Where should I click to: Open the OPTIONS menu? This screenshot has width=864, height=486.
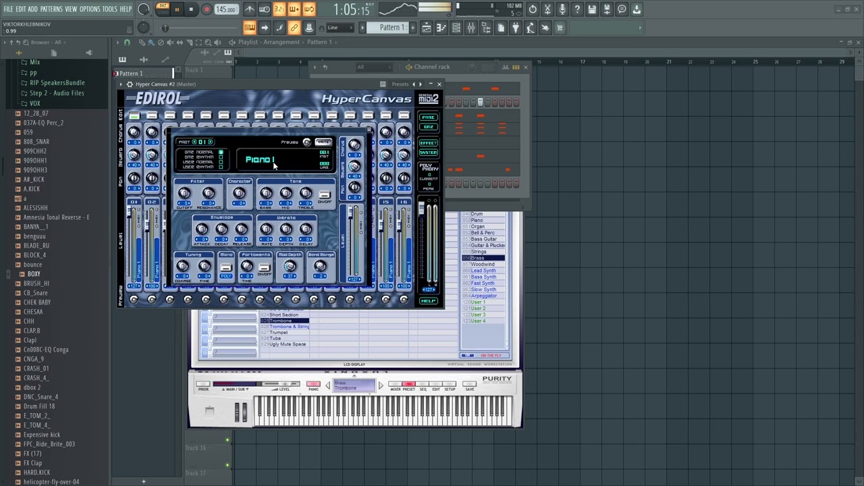coord(90,9)
